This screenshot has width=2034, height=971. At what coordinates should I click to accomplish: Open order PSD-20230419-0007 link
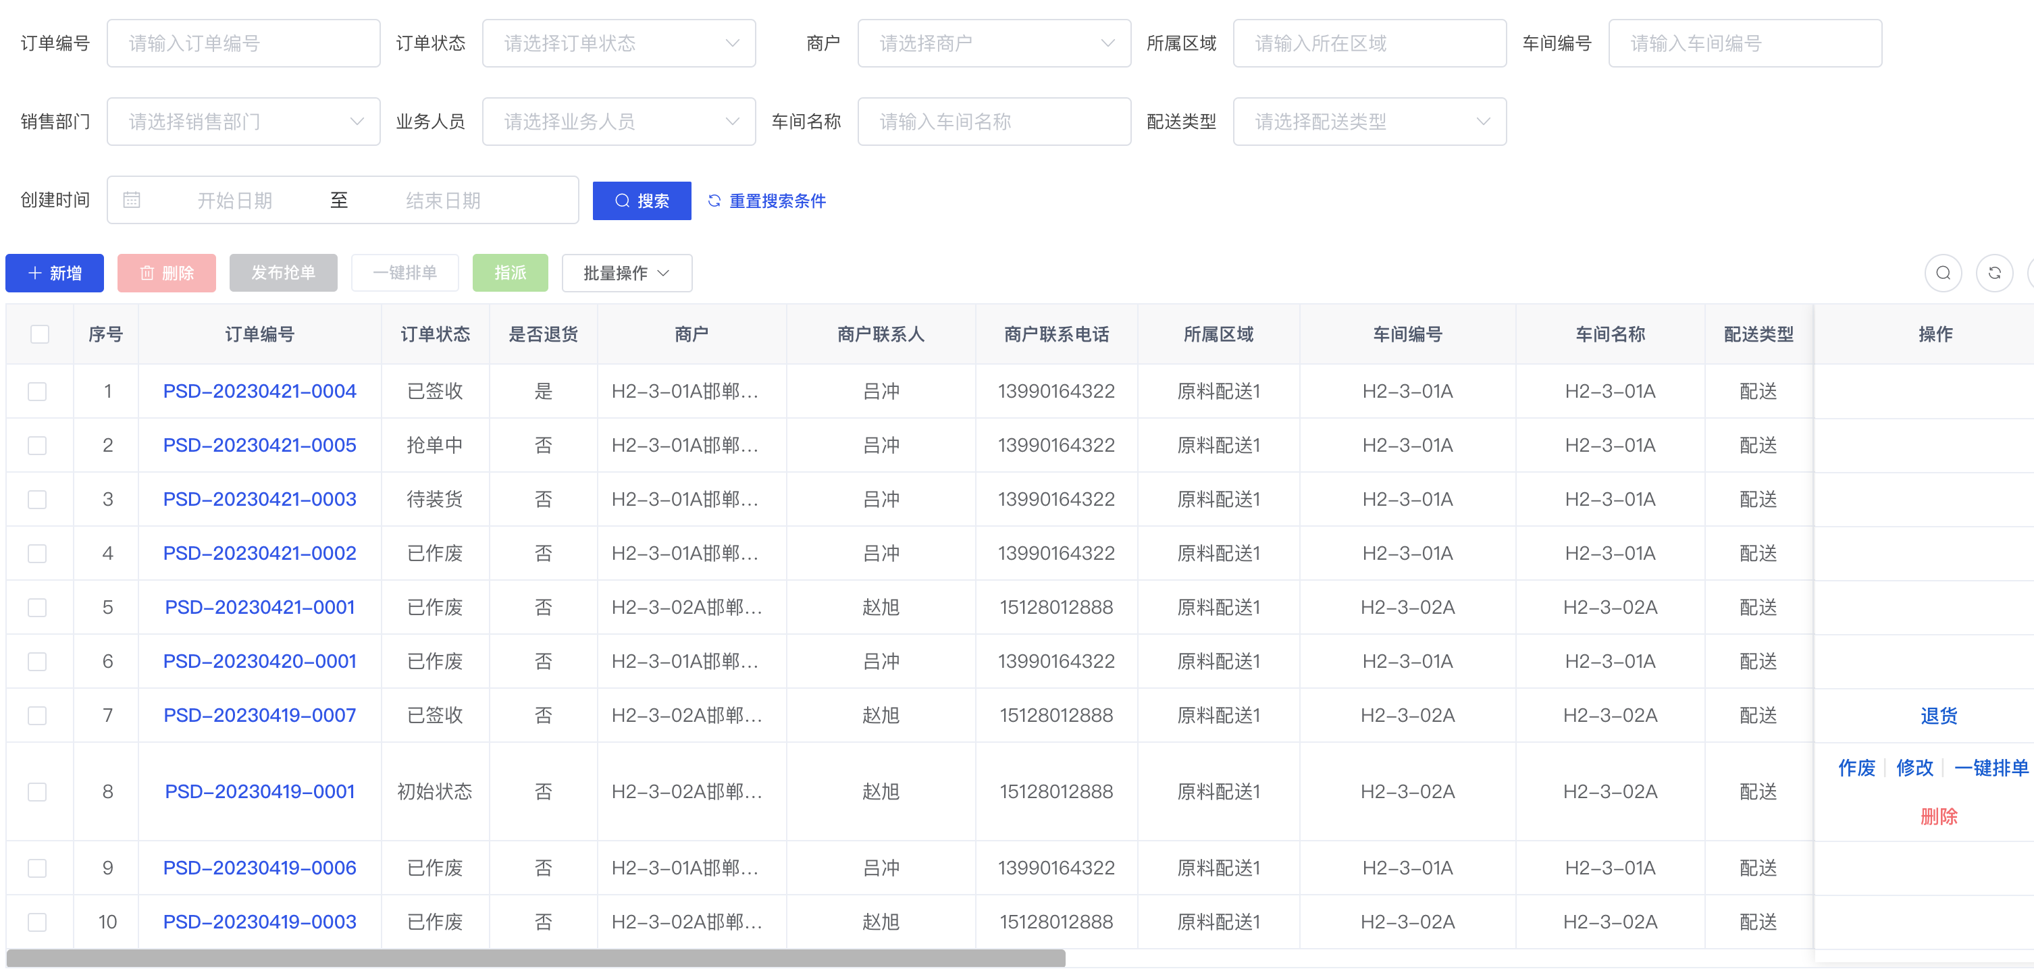point(260,716)
